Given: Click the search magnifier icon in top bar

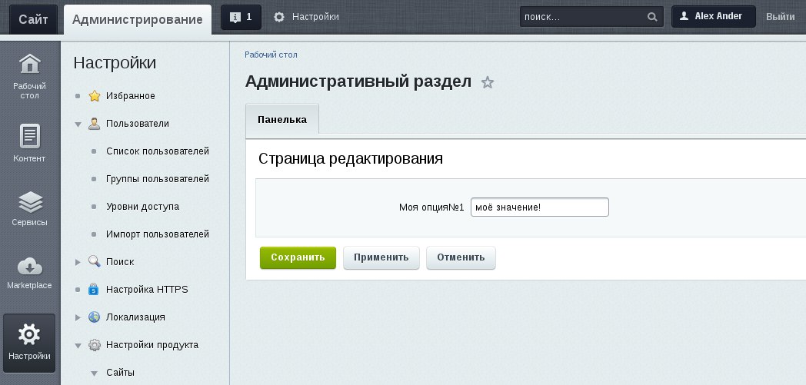Looking at the screenshot, I should 651,17.
